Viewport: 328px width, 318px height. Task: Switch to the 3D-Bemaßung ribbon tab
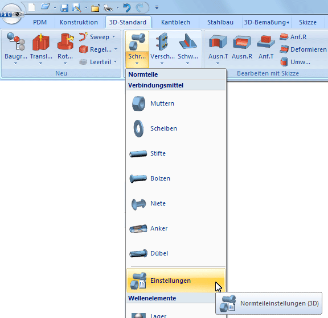pos(266,22)
